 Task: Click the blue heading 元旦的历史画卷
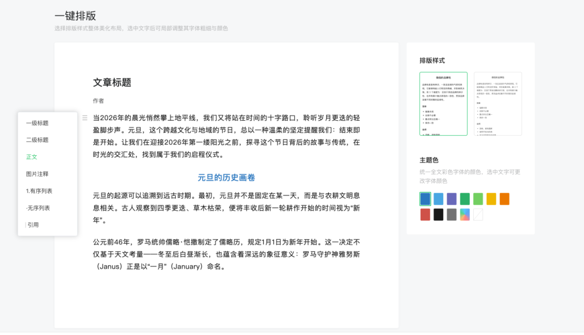pyautogui.click(x=227, y=177)
